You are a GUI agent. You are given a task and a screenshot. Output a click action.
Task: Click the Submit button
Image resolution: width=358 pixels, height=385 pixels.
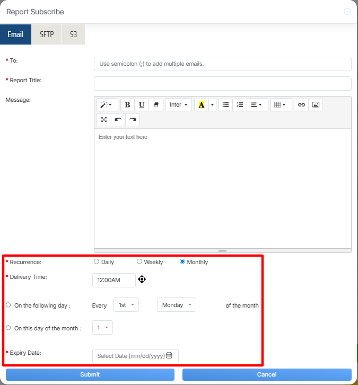pos(90,374)
